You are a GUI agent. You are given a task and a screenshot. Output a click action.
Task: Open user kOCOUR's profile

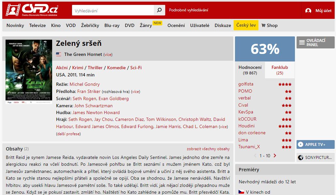247,119
